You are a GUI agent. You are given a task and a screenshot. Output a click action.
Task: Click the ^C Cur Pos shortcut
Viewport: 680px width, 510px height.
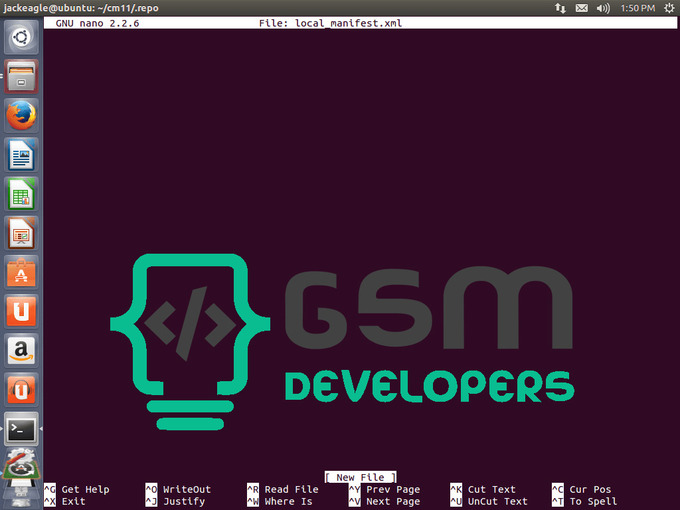pos(582,489)
